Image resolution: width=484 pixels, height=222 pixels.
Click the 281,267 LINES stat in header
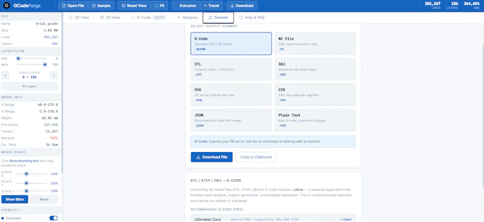(x=433, y=5)
